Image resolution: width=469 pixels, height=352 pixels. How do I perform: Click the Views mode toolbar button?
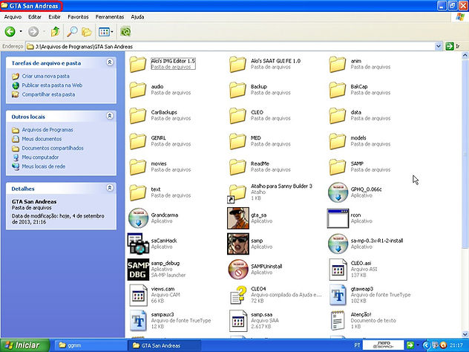coord(104,31)
